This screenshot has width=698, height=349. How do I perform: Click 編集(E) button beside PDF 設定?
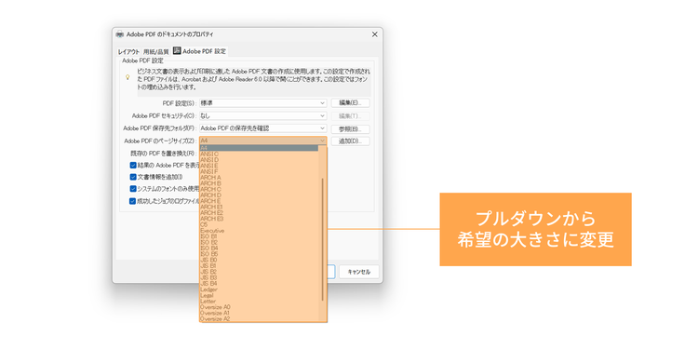click(x=350, y=102)
